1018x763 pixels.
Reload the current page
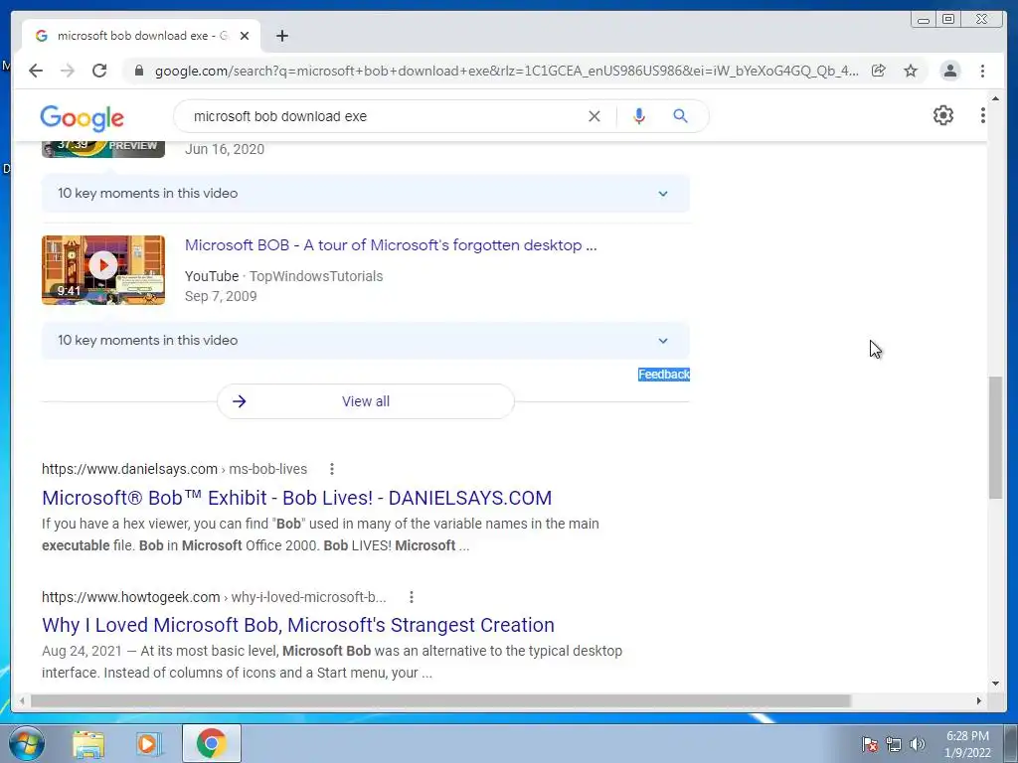tap(99, 71)
